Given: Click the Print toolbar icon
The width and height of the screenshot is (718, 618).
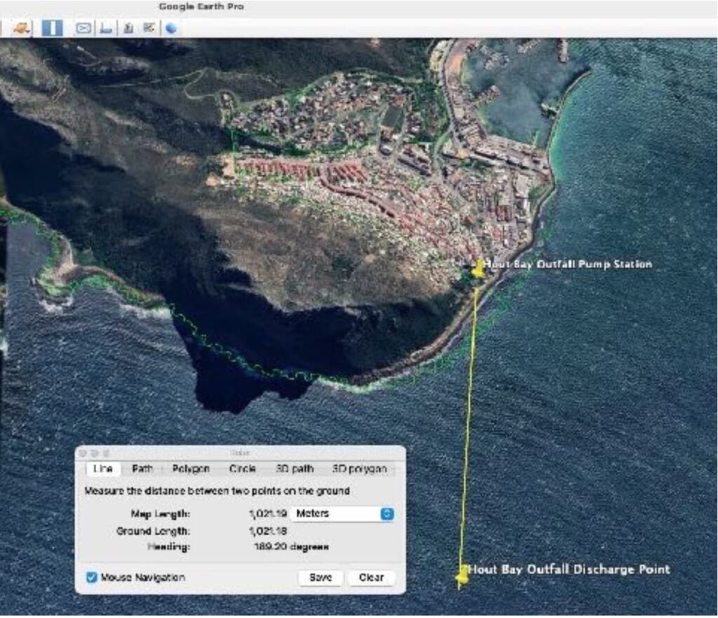Looking at the screenshot, I should 106,28.
